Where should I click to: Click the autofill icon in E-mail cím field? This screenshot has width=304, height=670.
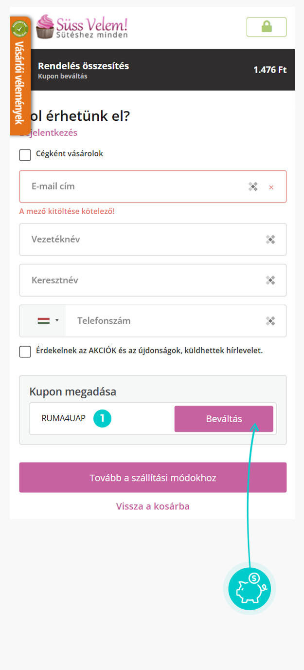coord(253,186)
